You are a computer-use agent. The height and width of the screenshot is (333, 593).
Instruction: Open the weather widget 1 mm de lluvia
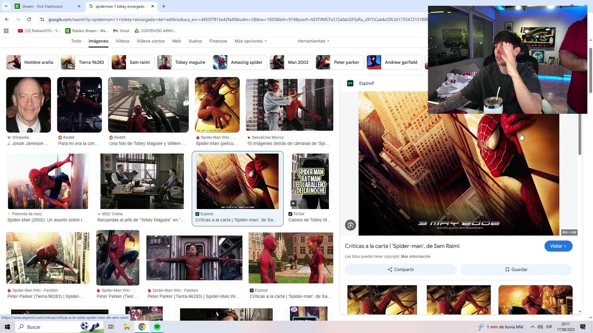tap(501, 327)
